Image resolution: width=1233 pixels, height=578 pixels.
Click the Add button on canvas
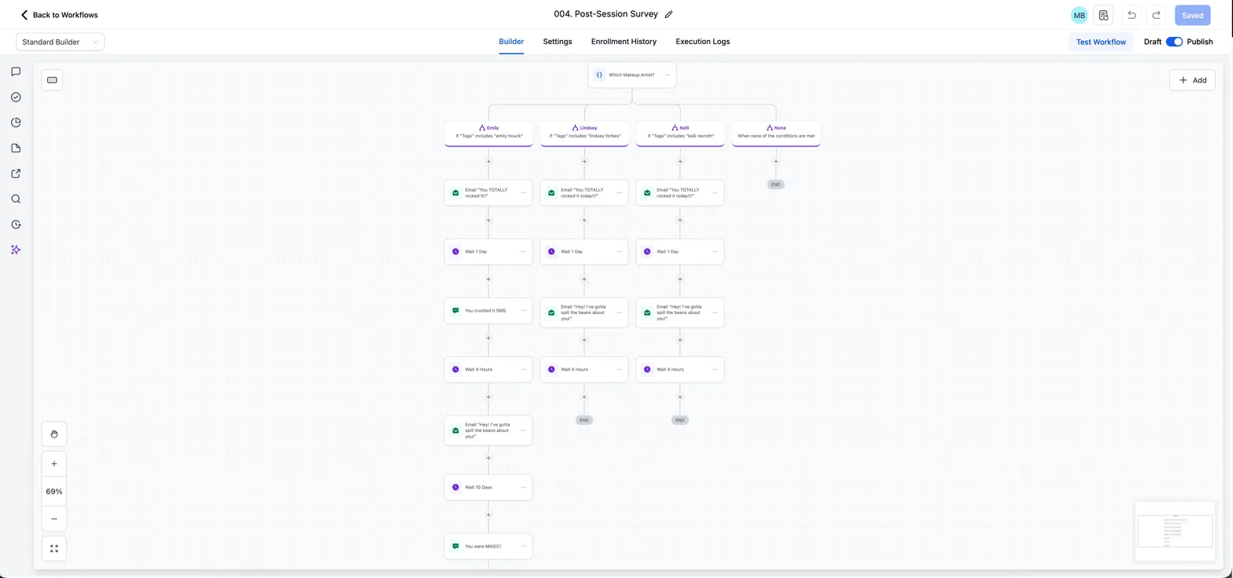click(1192, 80)
